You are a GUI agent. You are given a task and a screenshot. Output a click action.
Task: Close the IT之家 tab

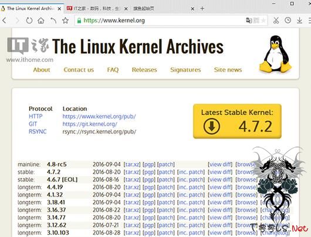pyautogui.click(x=126, y=9)
